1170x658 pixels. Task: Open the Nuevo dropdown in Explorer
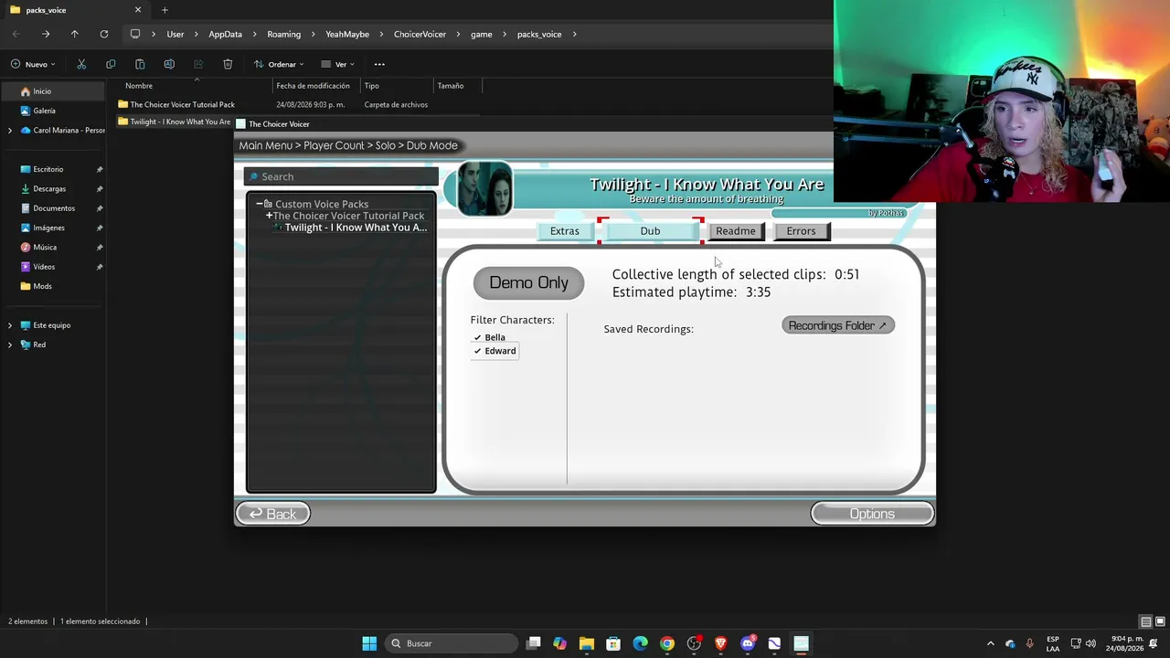click(33, 64)
